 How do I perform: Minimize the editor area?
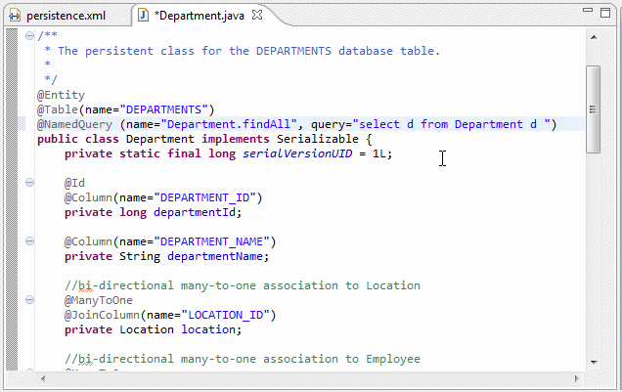(x=588, y=10)
